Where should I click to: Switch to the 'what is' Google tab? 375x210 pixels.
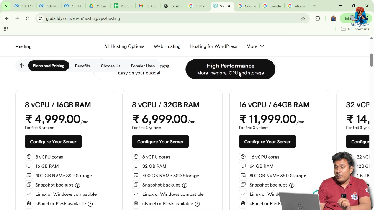click(x=296, y=6)
